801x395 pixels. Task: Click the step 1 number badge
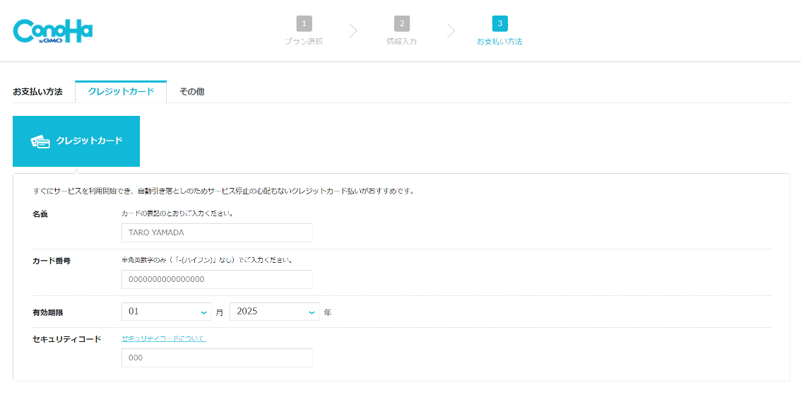(304, 23)
